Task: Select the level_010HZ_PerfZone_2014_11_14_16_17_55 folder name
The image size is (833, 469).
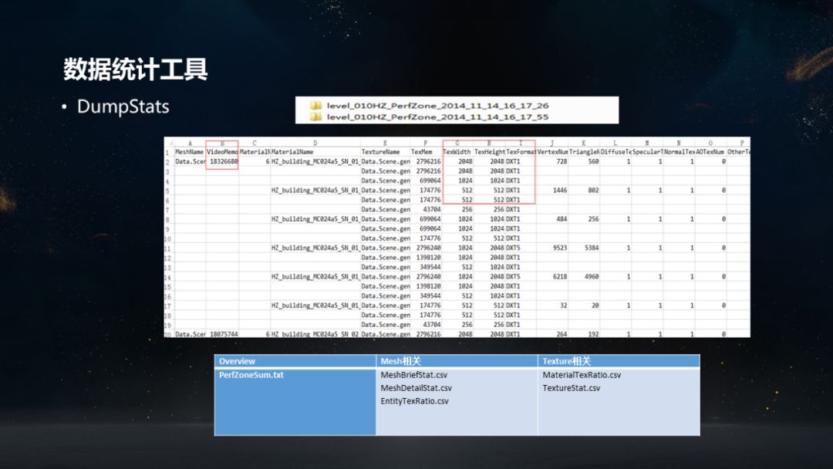Action: click(x=437, y=116)
